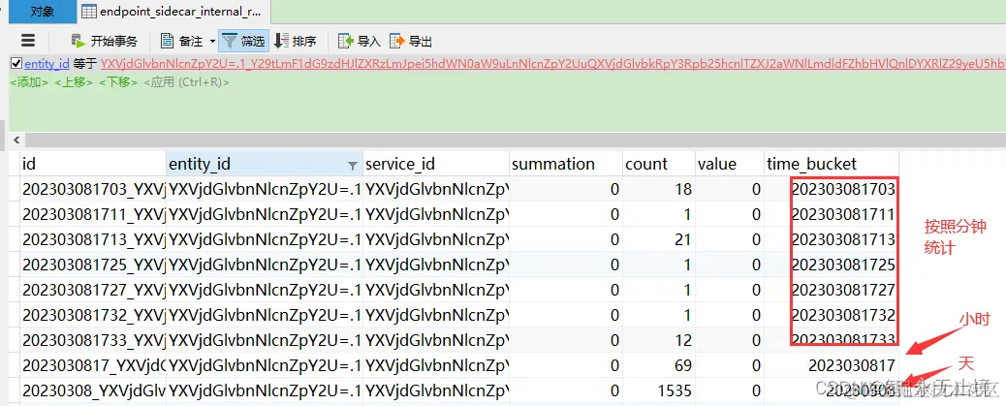Click the Export (导出) toolbar button

click(x=411, y=41)
